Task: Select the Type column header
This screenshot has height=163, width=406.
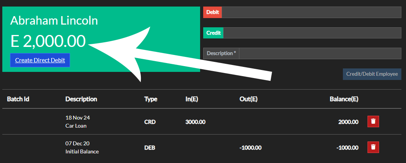Action: point(151,99)
